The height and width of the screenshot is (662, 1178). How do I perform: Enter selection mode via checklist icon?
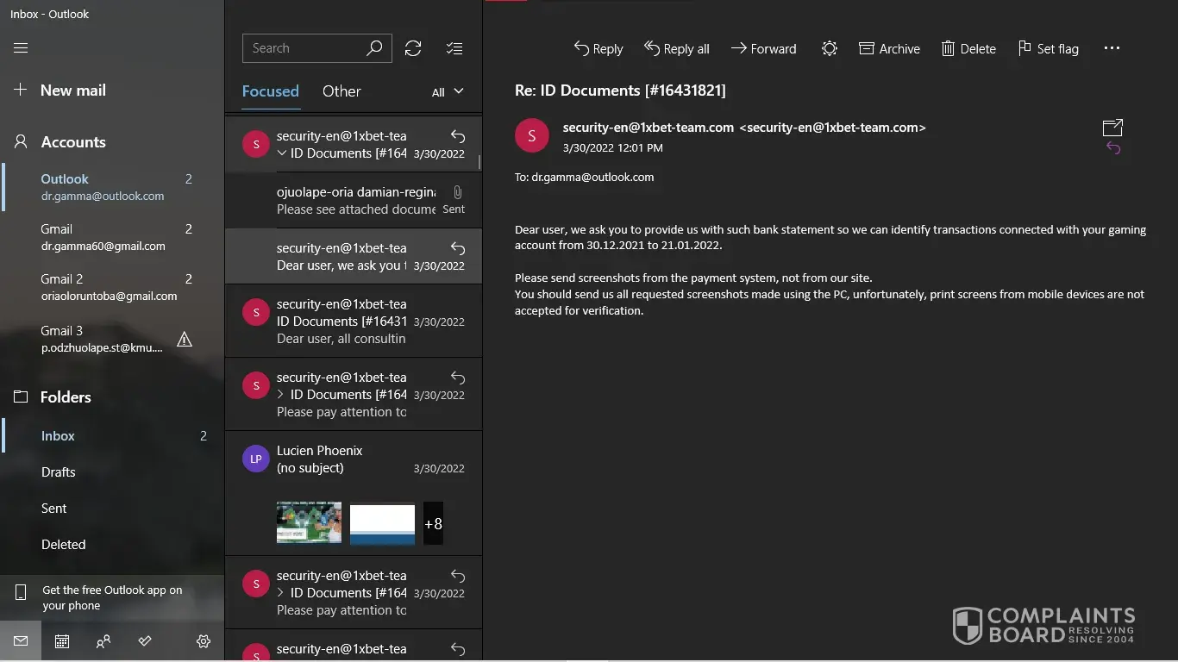454,48
